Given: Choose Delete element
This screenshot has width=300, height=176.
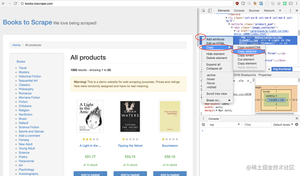Looking at the screenshot, I should pyautogui.click(x=217, y=58).
